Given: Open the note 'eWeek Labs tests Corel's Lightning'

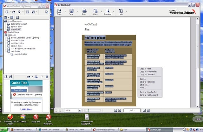Looking at the screenshot, I should click(x=25, y=38).
